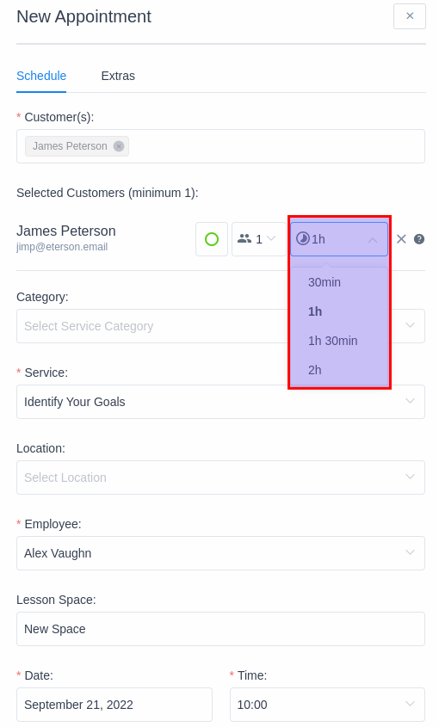Remove James Peterson from selected customers
The width and height of the screenshot is (439, 727).
[401, 239]
